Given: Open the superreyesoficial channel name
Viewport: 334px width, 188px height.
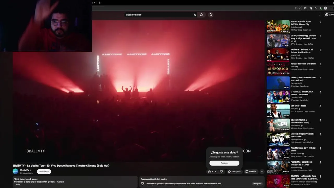Looking at the screenshot, I should tap(297, 140).
